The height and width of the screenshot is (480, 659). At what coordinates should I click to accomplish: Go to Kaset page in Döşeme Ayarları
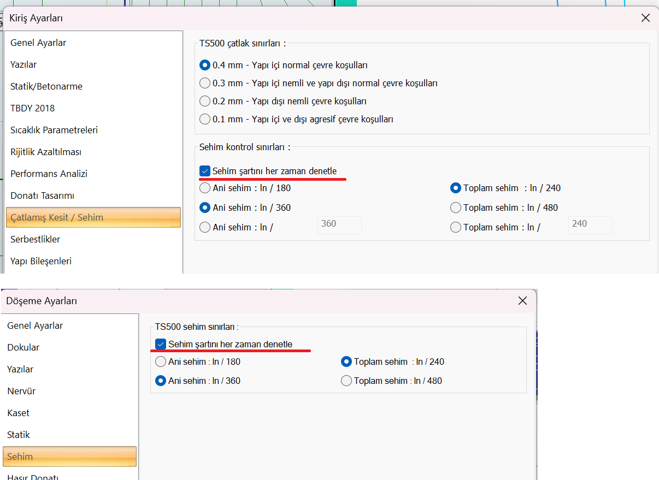[69, 413]
